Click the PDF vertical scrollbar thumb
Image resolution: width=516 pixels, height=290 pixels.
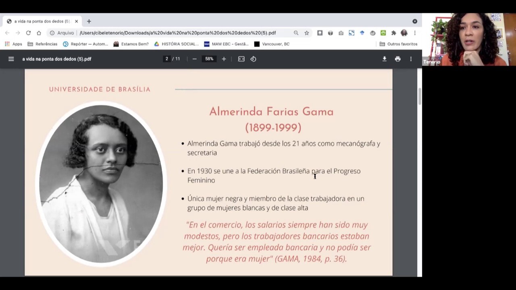(420, 97)
